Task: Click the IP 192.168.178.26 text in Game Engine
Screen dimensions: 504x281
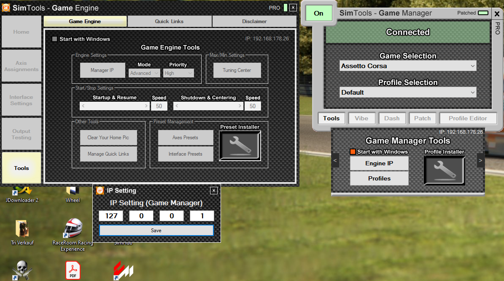Action: pyautogui.click(x=267, y=39)
